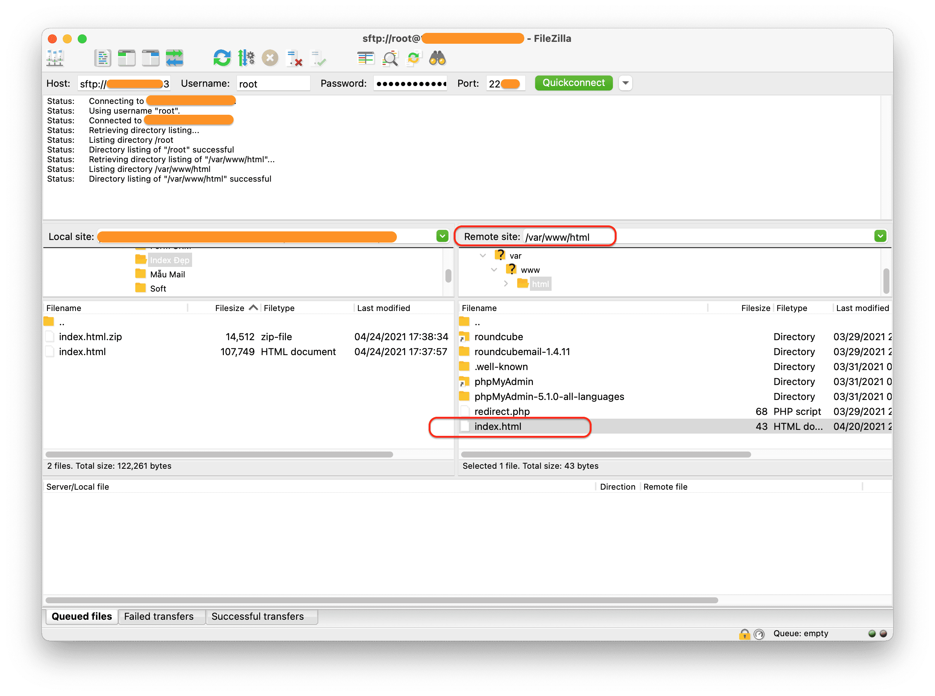This screenshot has width=935, height=696.
Task: Open the directory listing filters
Action: point(390,59)
